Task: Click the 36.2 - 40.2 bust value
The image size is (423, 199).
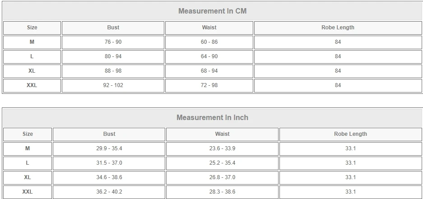Action: pos(109,192)
